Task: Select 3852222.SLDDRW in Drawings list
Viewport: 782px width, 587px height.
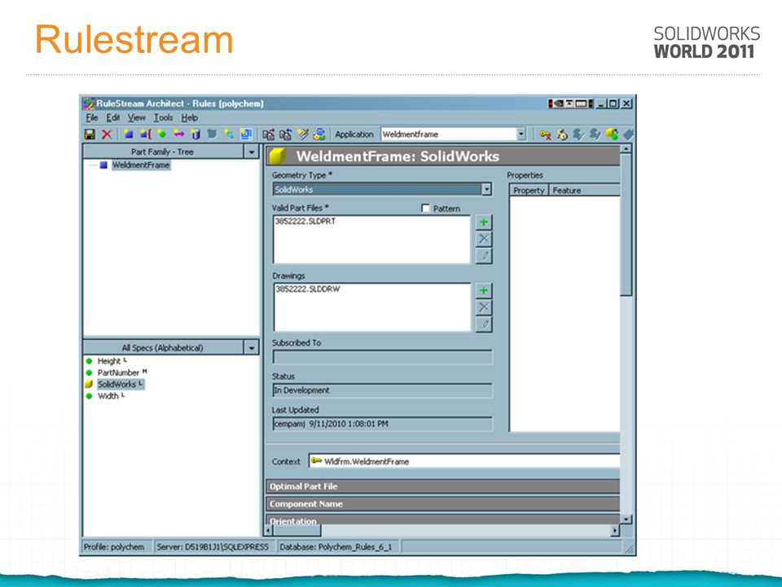Action: (x=308, y=289)
